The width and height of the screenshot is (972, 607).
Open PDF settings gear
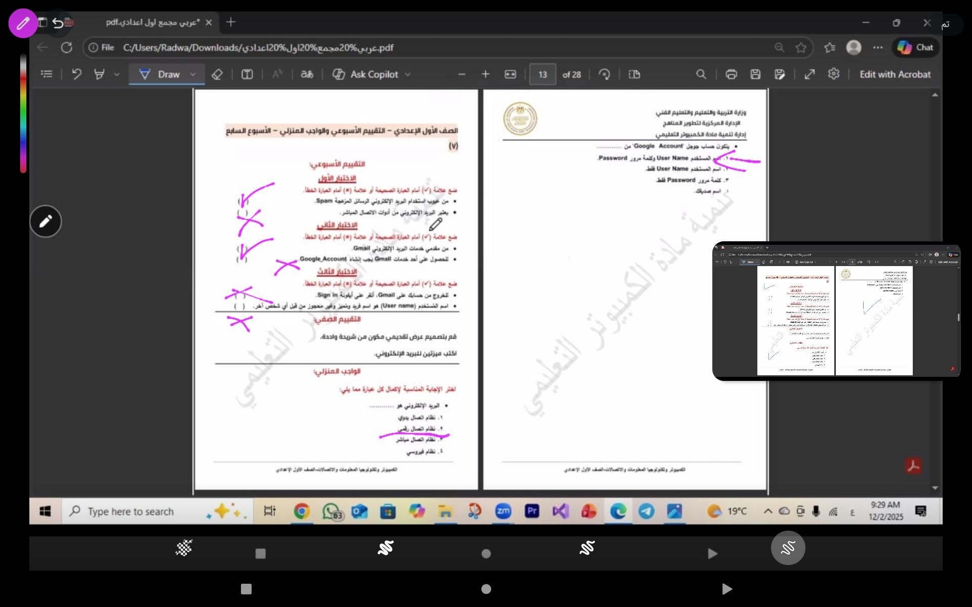[x=834, y=74]
